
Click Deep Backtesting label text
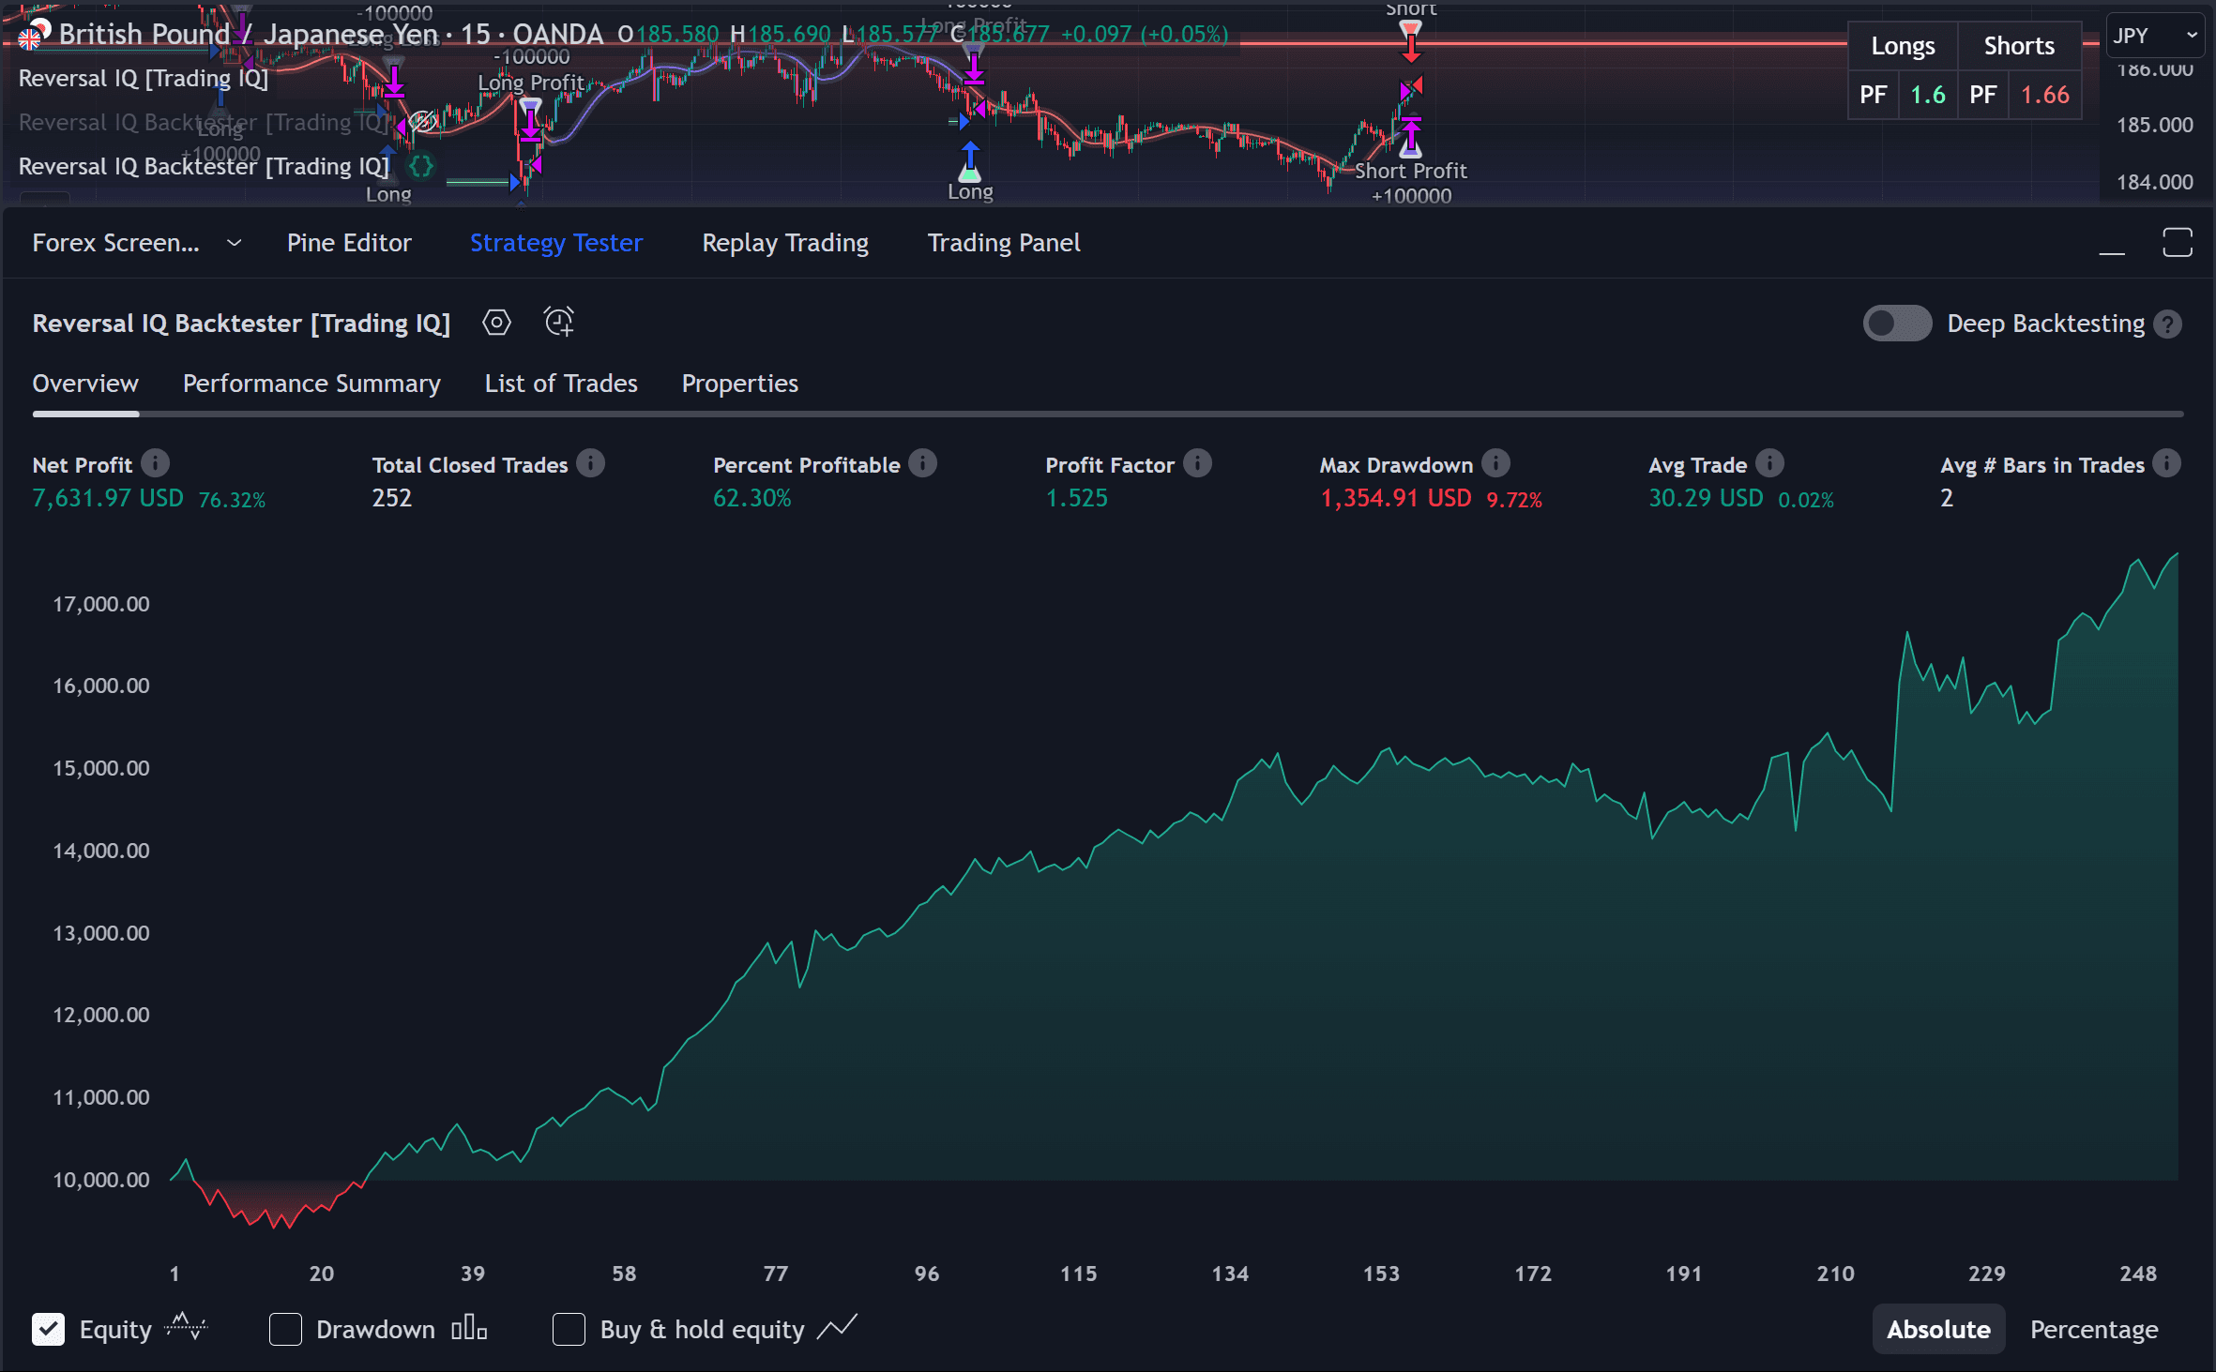(x=2045, y=324)
